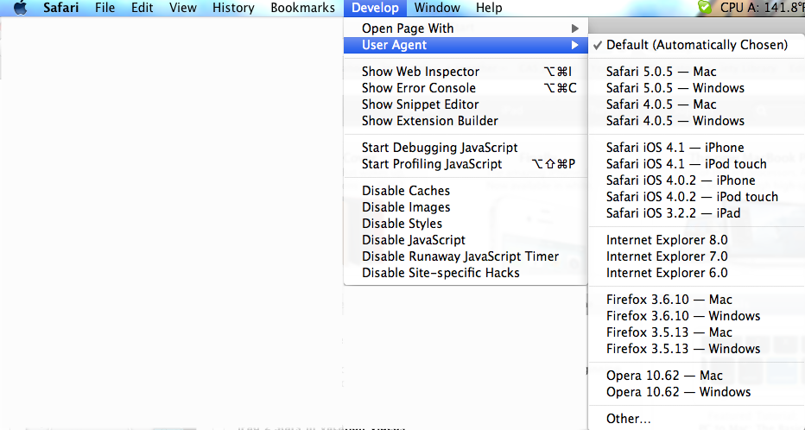
Task: Toggle Disable JavaScript
Action: 466,240
